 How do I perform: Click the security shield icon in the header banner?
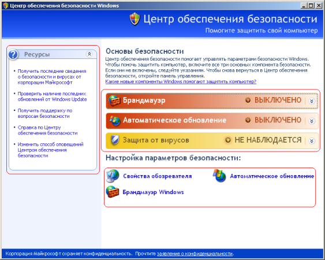tap(135, 19)
